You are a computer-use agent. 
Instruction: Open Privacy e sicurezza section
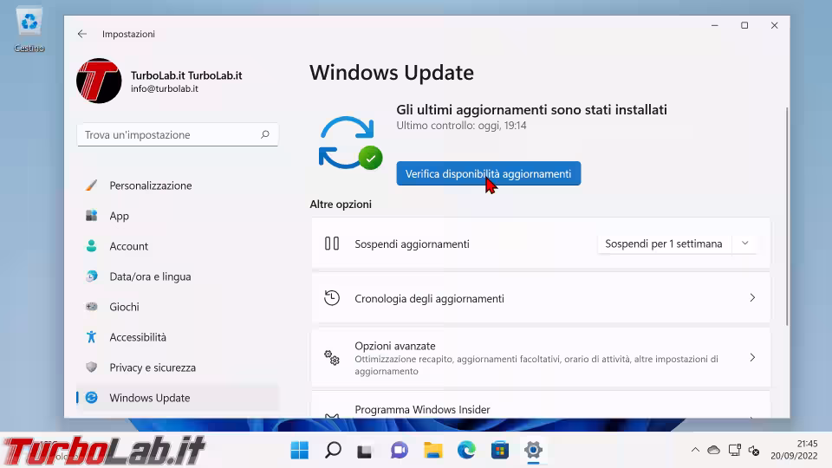[178, 367]
